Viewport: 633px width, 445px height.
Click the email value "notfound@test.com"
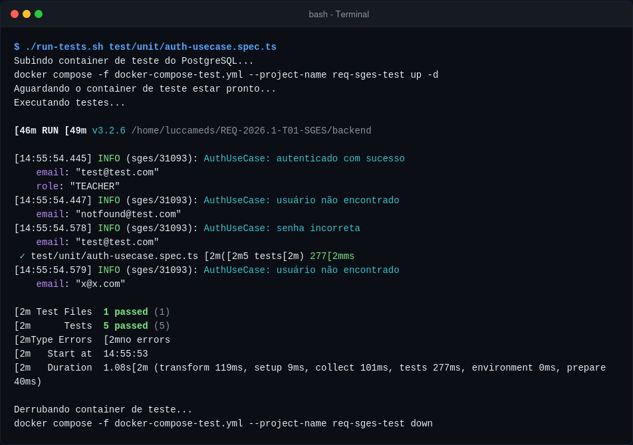pyautogui.click(x=128, y=215)
